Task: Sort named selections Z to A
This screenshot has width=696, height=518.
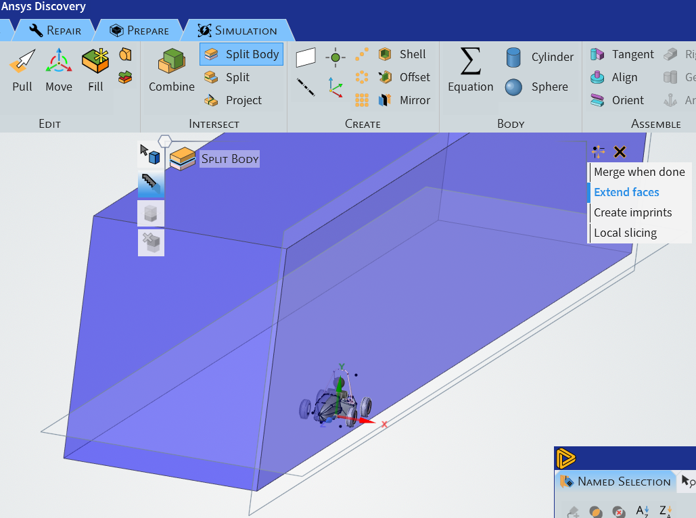Action: [x=666, y=511]
